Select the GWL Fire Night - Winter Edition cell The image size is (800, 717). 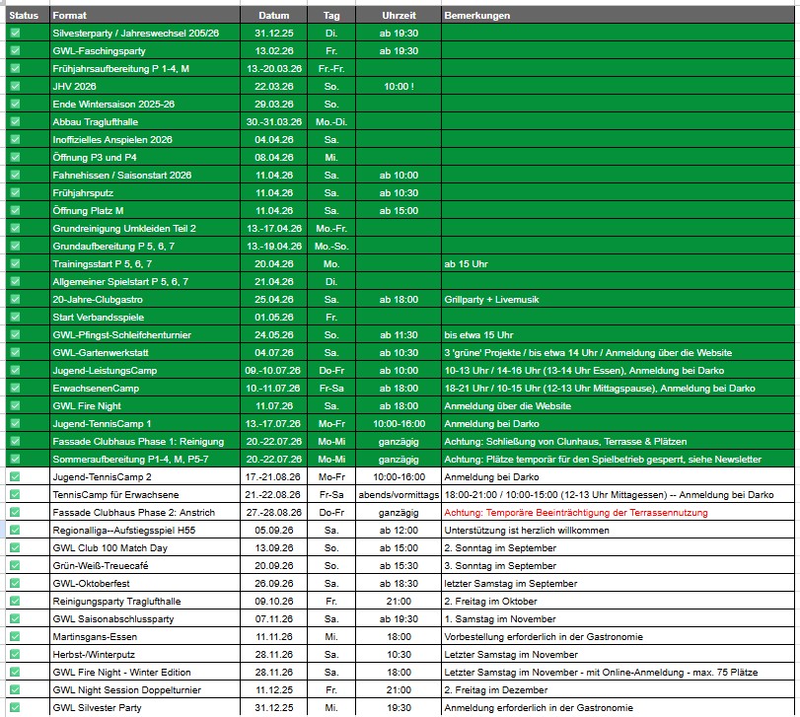tap(145, 672)
